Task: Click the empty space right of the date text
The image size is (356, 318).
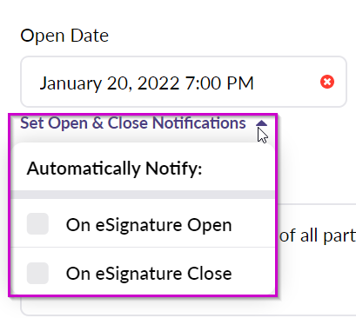Action: 285,82
